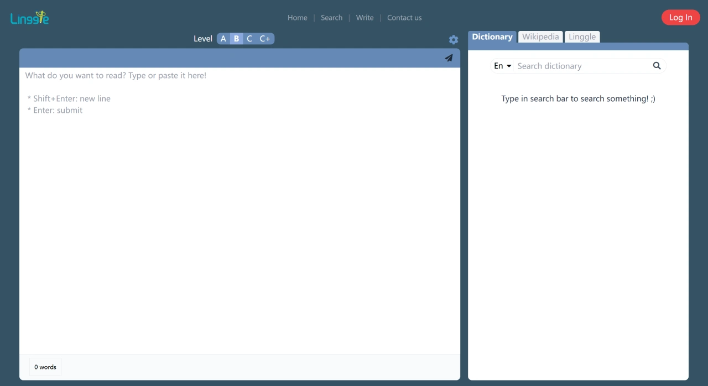Select level C+
The width and height of the screenshot is (708, 386).
[265, 39]
